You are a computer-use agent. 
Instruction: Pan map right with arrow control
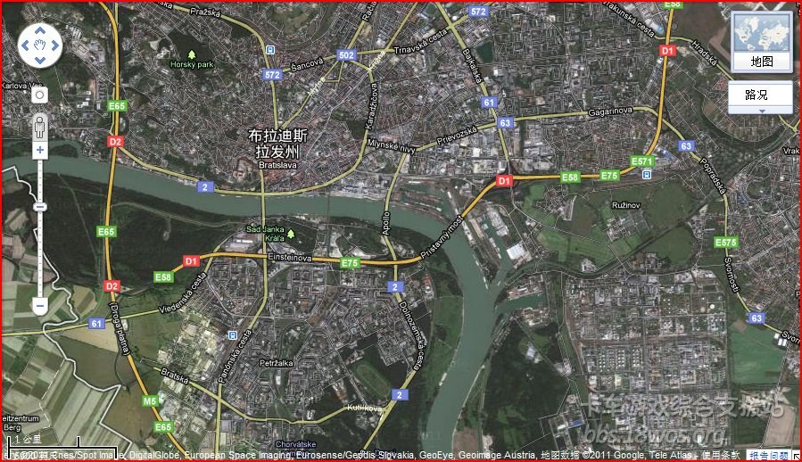pos(54,45)
